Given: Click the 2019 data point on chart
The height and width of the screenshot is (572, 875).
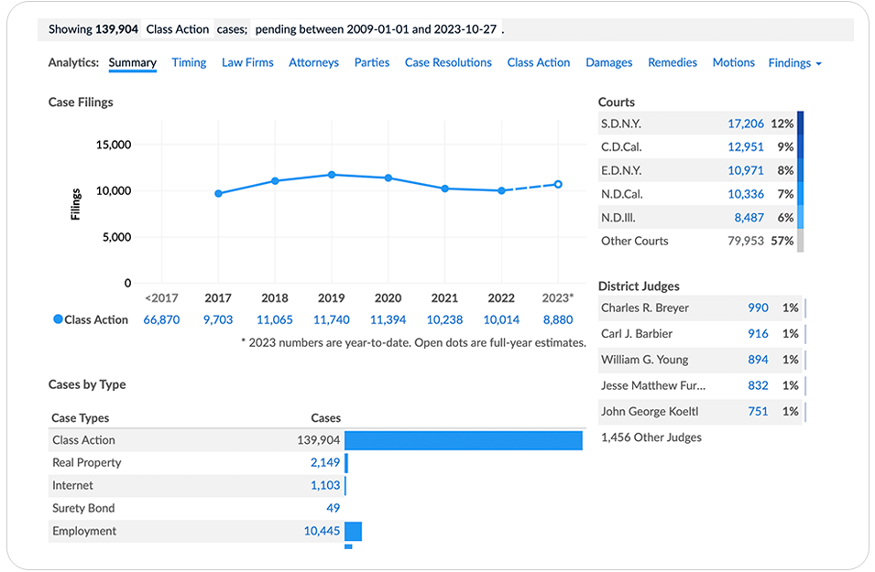Looking at the screenshot, I should 331,174.
